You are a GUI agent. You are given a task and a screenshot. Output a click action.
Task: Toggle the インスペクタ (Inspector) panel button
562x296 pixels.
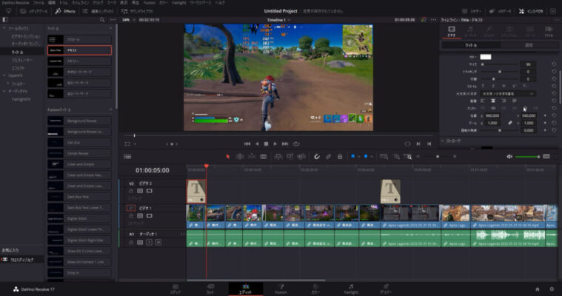530,11
